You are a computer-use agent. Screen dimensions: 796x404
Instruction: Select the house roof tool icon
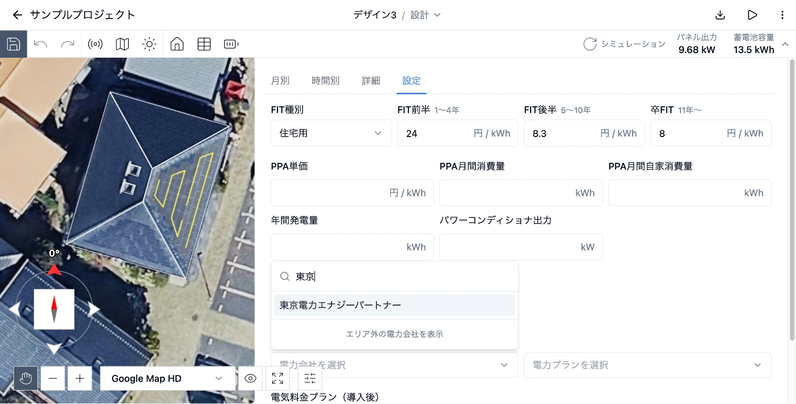click(177, 44)
